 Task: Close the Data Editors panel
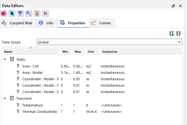(x=180, y=6)
